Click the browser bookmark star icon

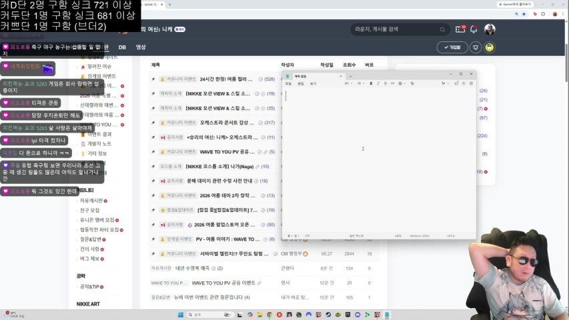(524, 14)
